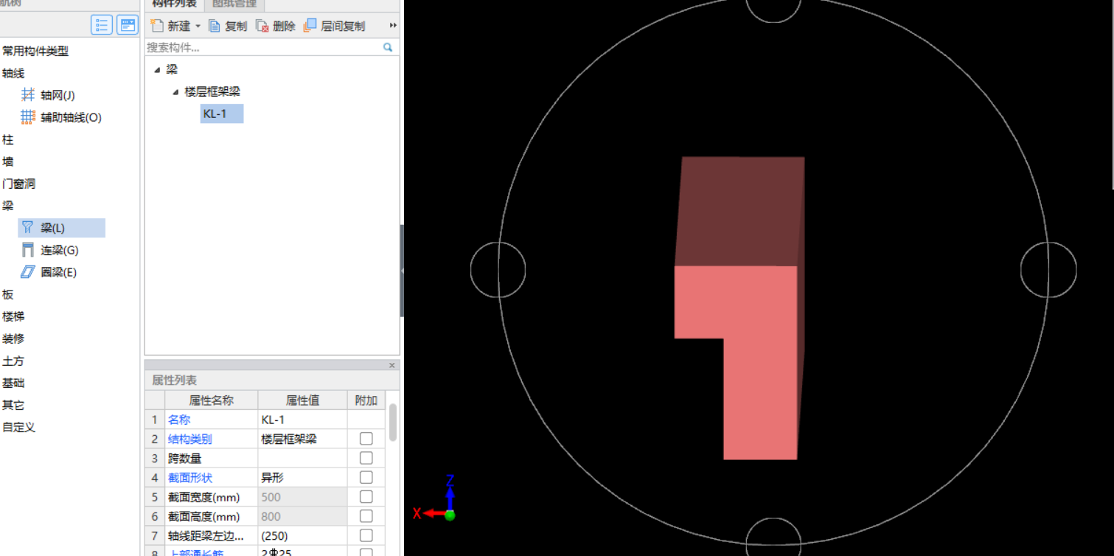Click 结构类别 property label

190,439
